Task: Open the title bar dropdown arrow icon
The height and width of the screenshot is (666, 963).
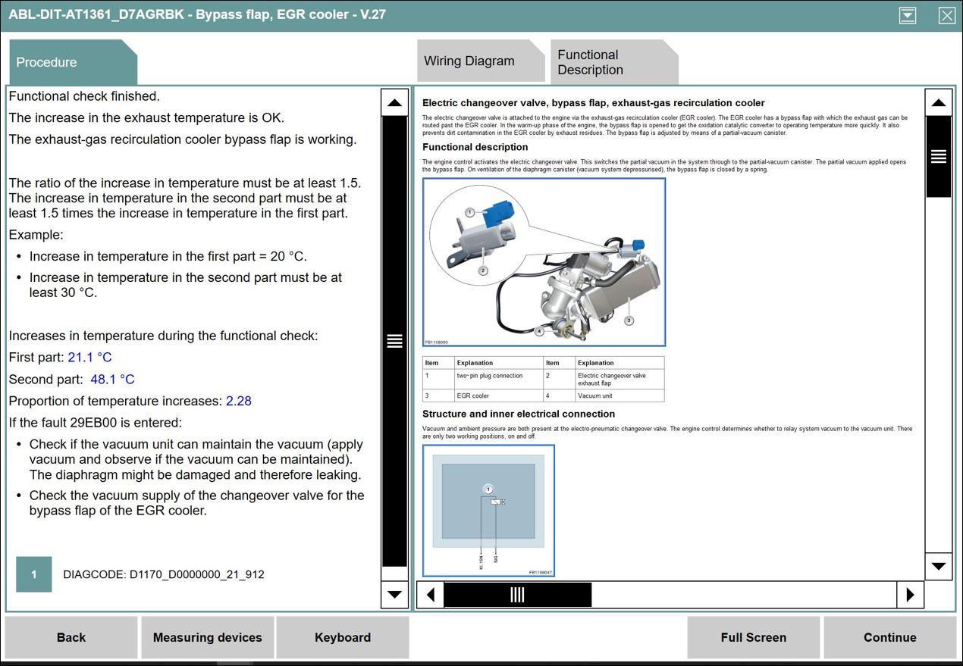Action: (908, 15)
